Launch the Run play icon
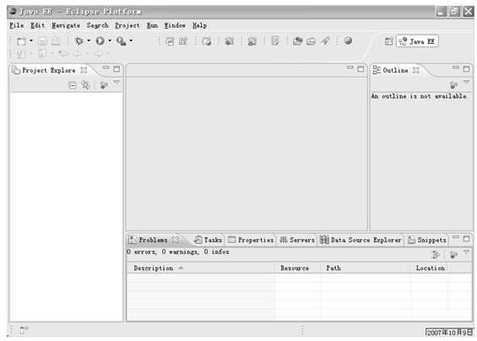477x341 pixels. click(100, 41)
